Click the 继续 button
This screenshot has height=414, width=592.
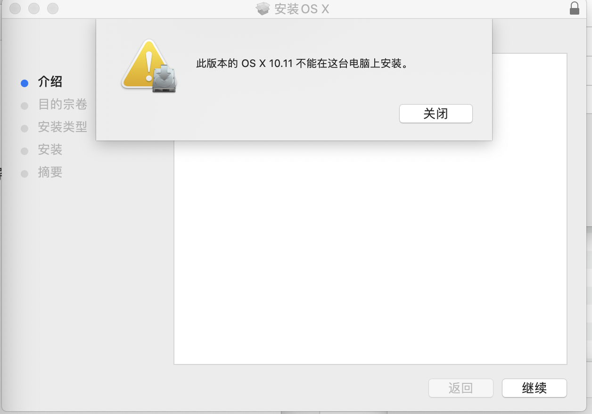(x=534, y=388)
